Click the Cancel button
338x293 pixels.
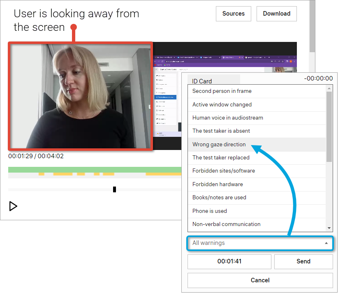(x=260, y=280)
